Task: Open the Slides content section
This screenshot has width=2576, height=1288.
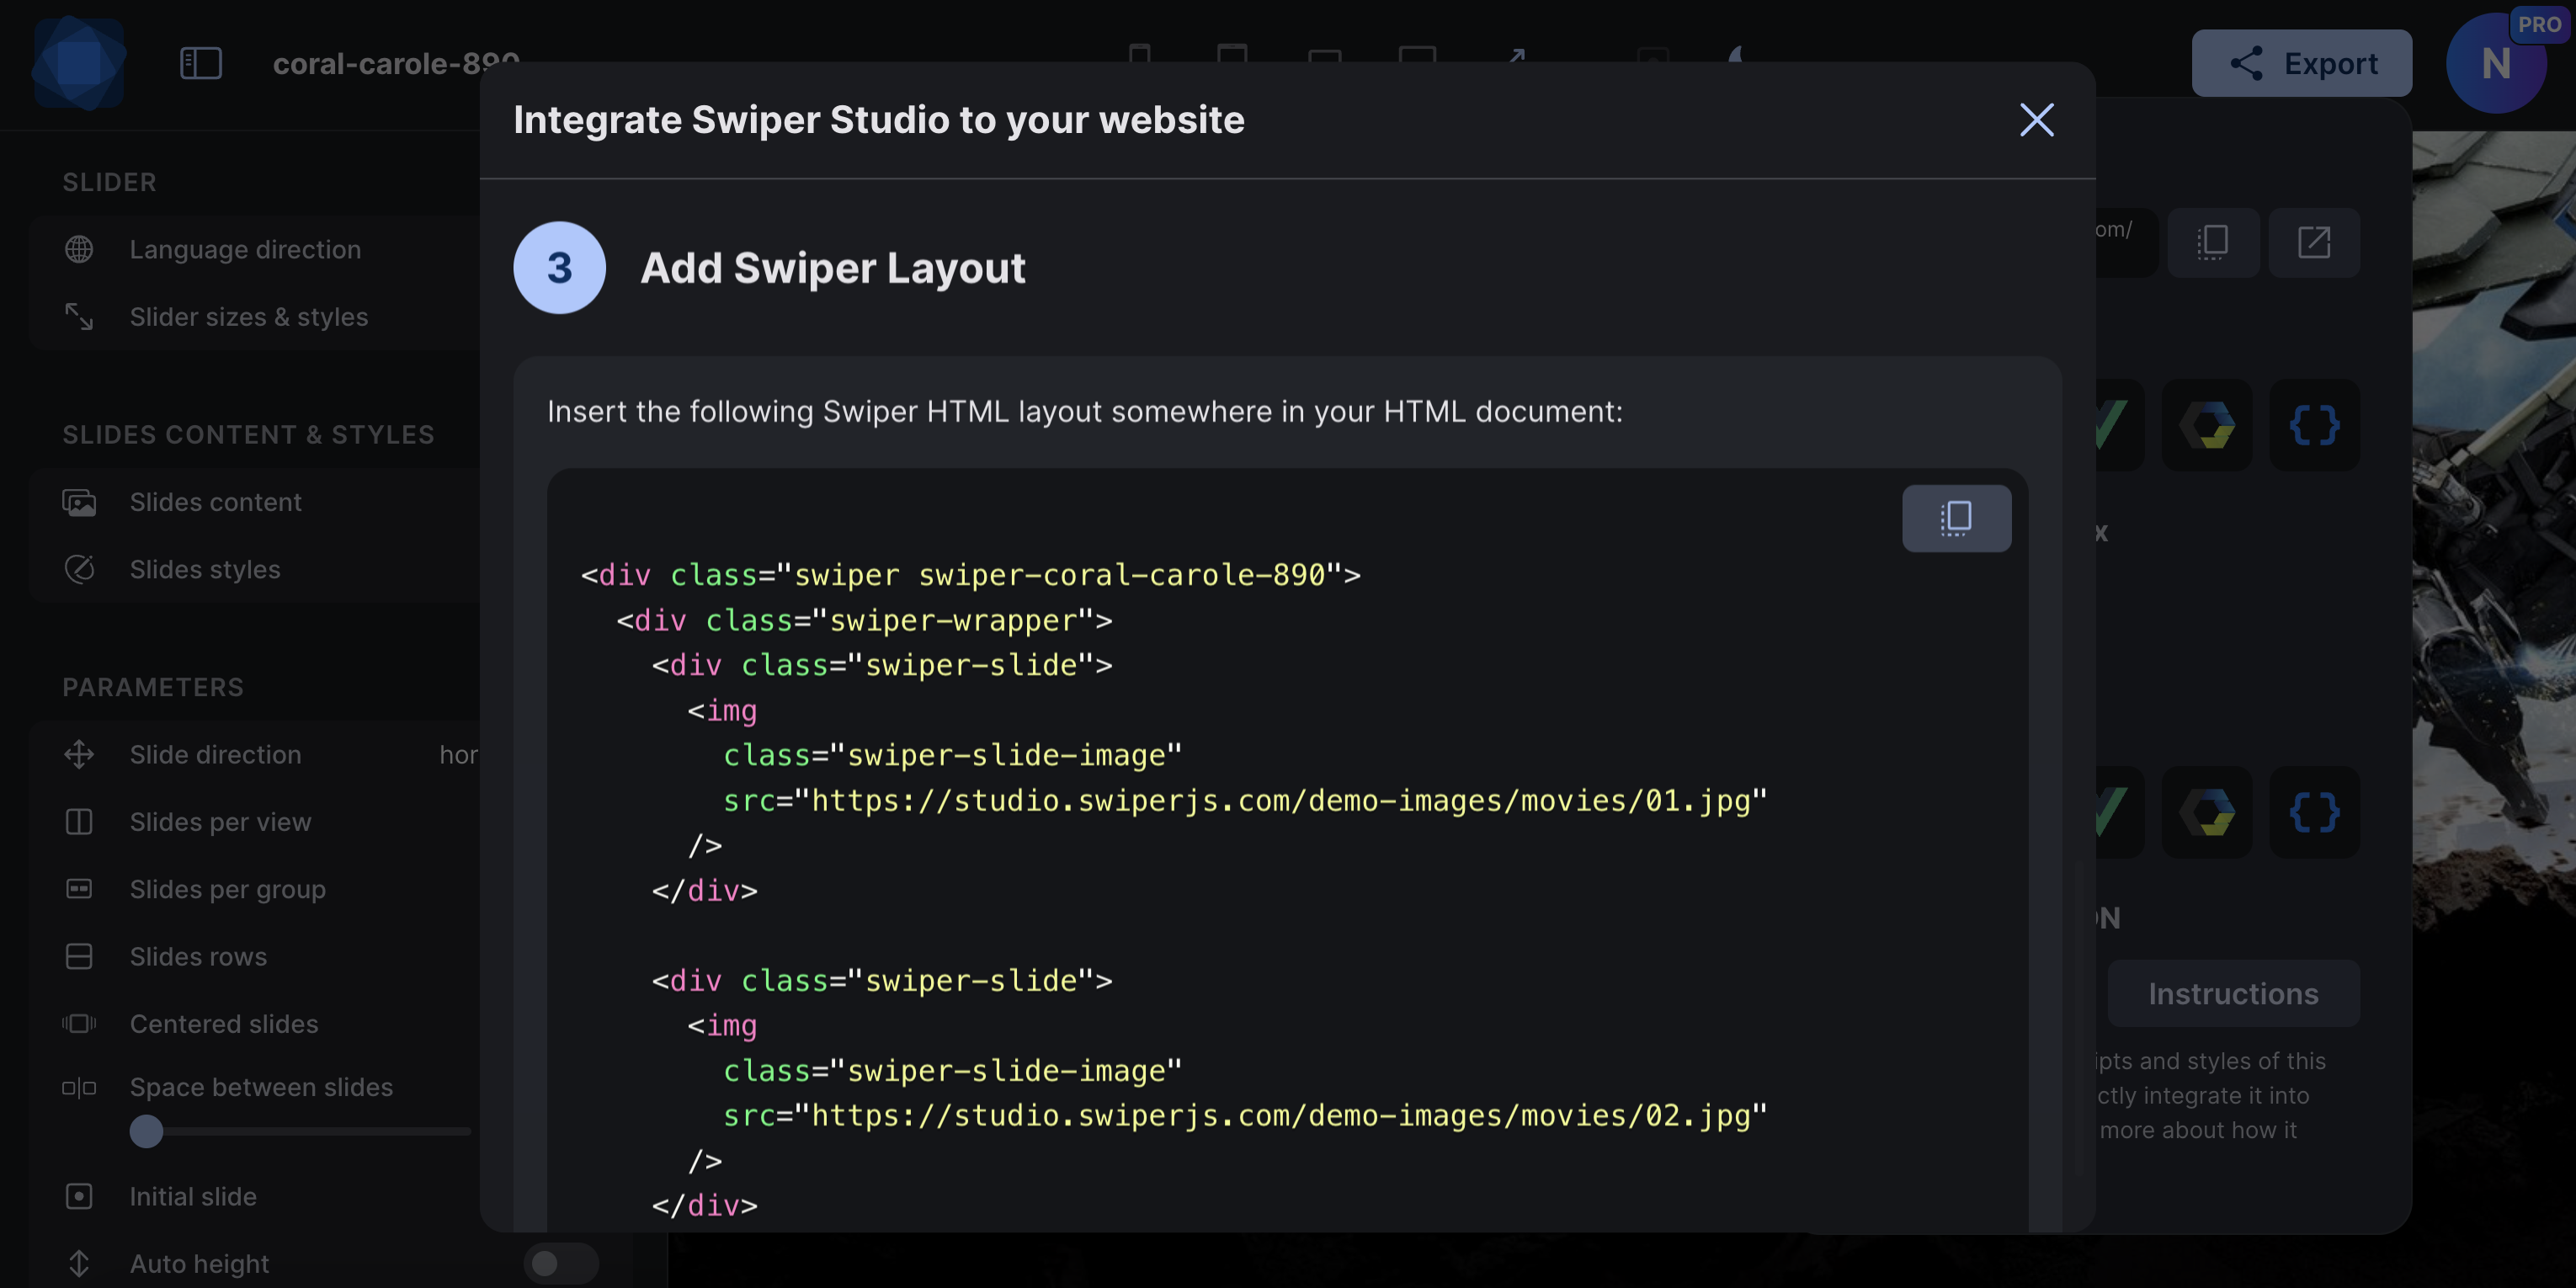Action: [x=255, y=501]
